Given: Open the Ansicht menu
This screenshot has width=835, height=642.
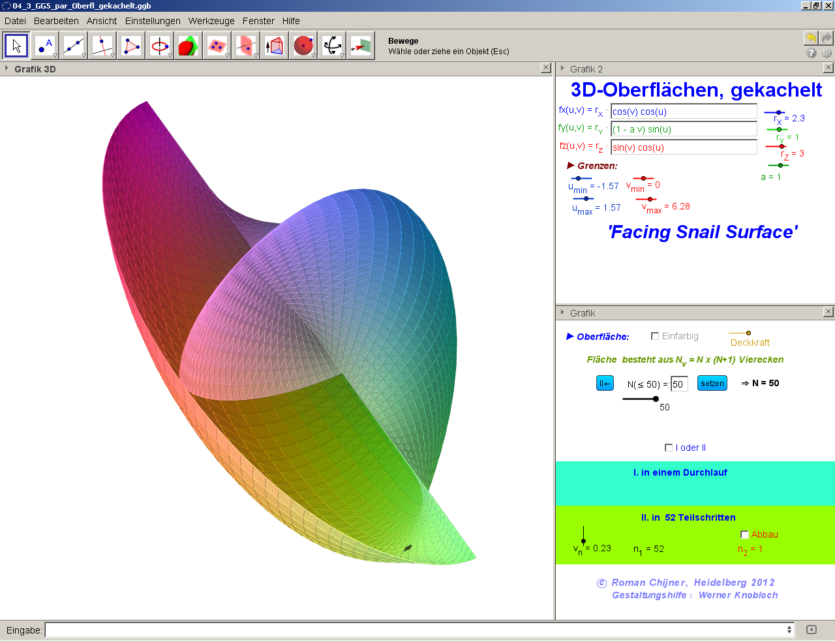Looking at the screenshot, I should (x=102, y=21).
